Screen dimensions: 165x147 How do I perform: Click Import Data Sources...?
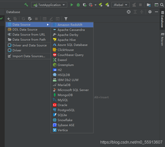pyautogui.click(x=28, y=56)
